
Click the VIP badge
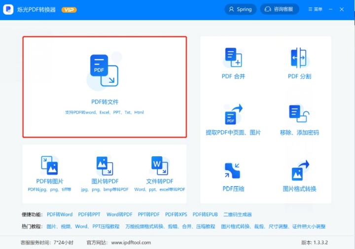[69, 10]
